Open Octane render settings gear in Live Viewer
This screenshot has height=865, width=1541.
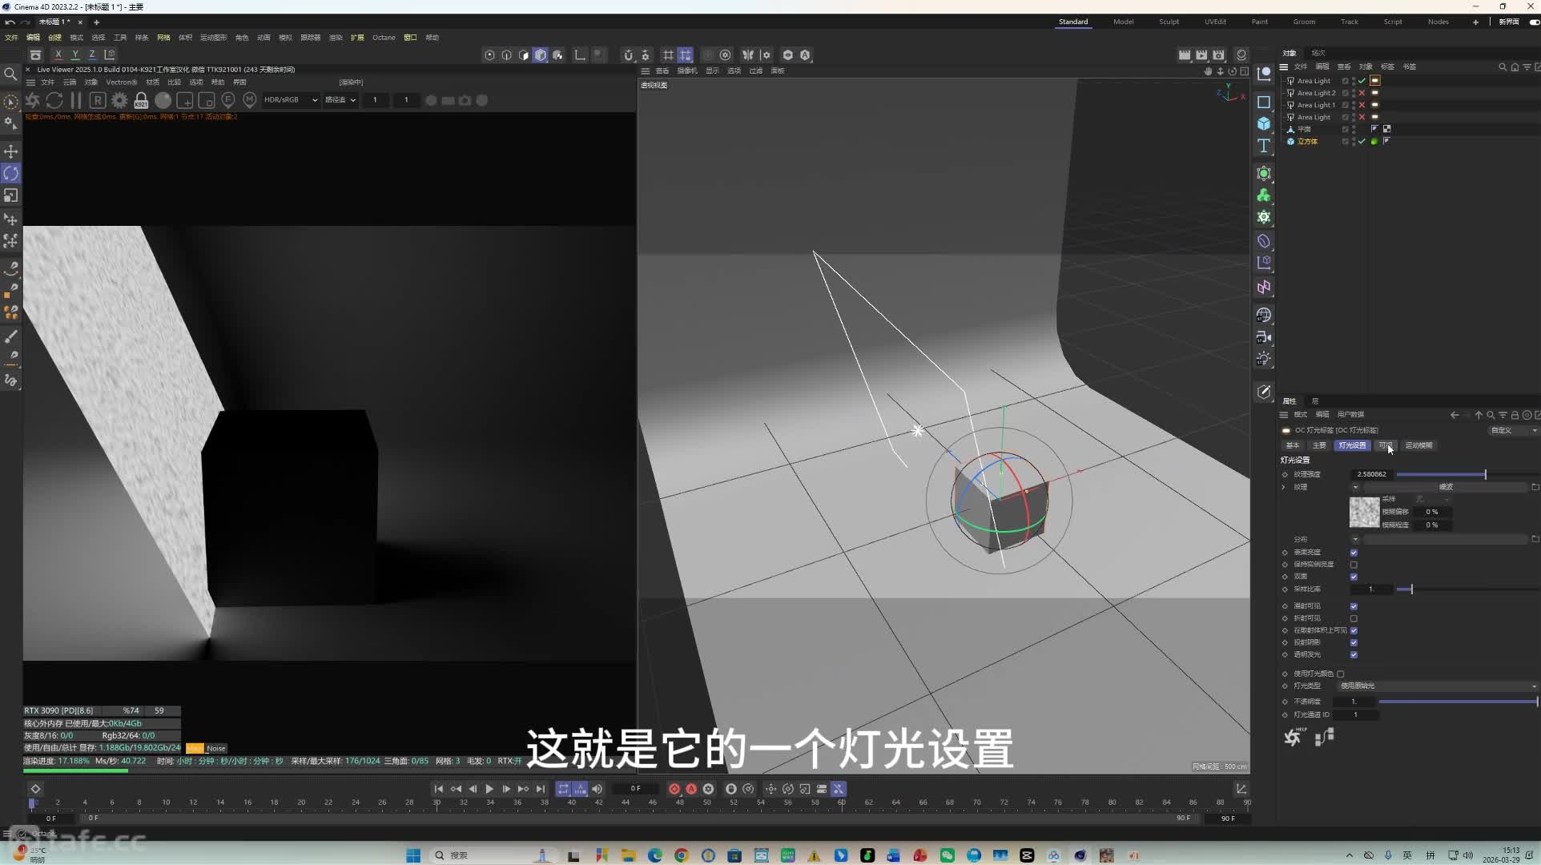click(119, 100)
